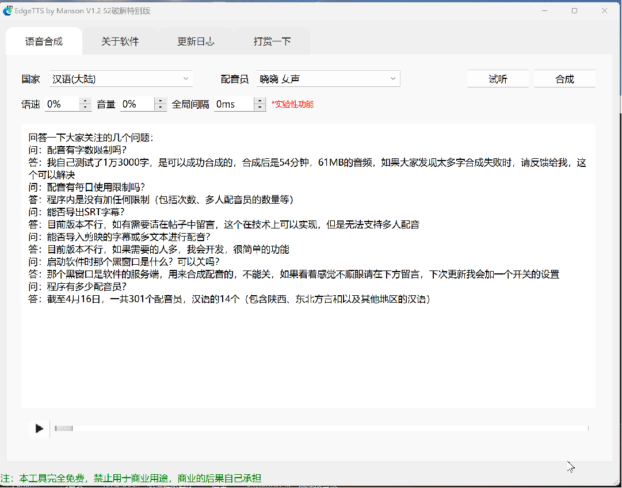The height and width of the screenshot is (488, 622).
Task: Click into the 语速 0% value field
Action: point(62,104)
